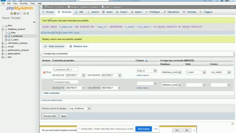Viewport: 236px width, 133px height.
Task: Click No on the AutoComplete prompt
Action: tap(187, 130)
